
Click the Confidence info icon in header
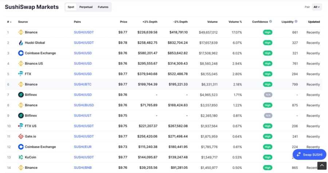point(270,22)
